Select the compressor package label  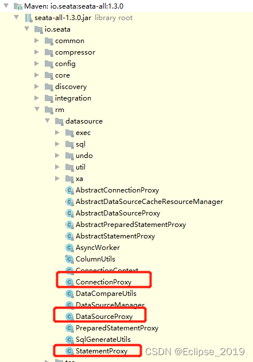coord(75,53)
